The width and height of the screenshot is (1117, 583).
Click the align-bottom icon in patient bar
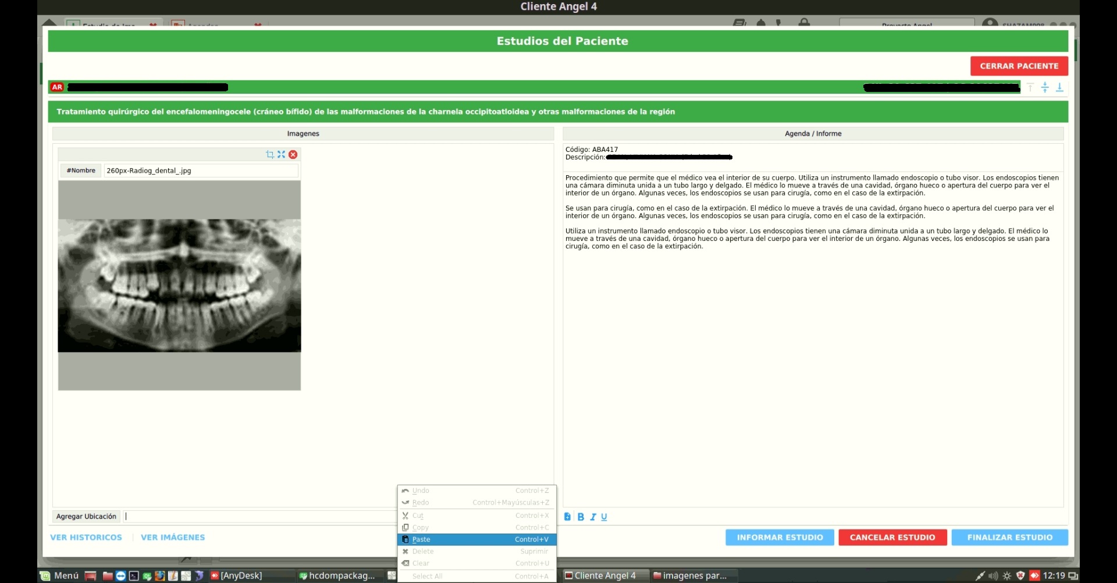[1059, 87]
